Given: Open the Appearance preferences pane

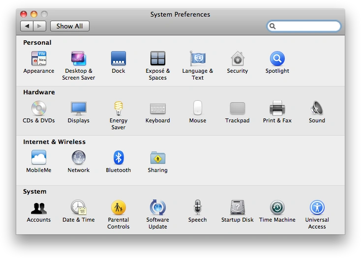Looking at the screenshot, I should (x=39, y=59).
